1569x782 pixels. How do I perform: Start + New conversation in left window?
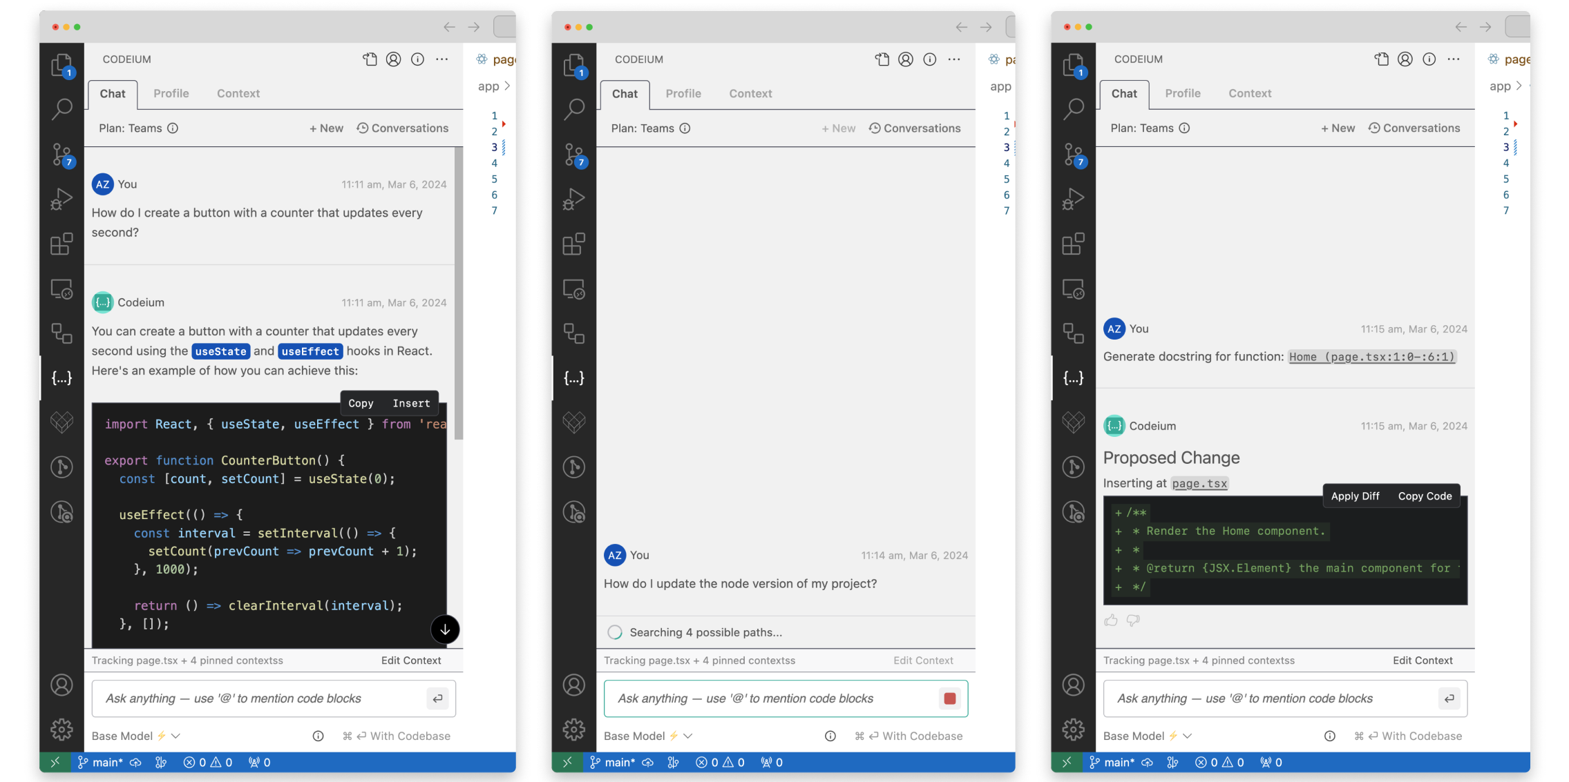(326, 128)
